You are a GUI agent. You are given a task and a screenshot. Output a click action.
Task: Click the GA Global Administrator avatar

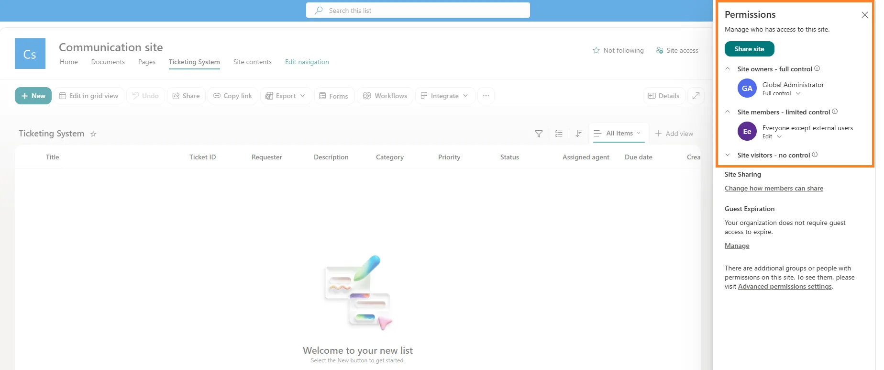(x=747, y=88)
